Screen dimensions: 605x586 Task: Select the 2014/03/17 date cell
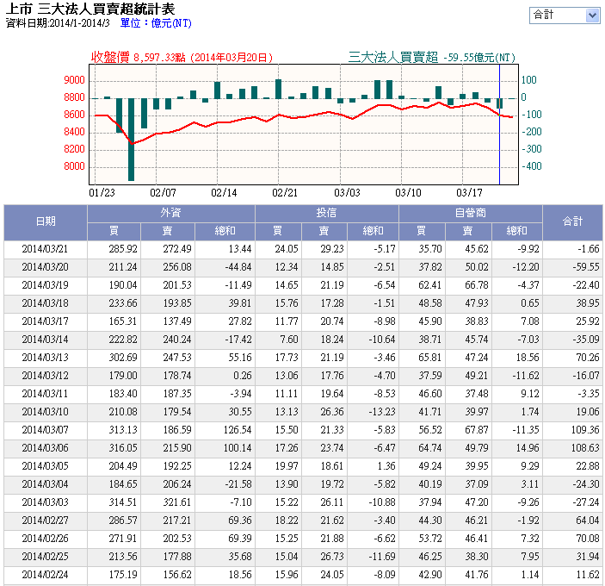[x=45, y=321]
